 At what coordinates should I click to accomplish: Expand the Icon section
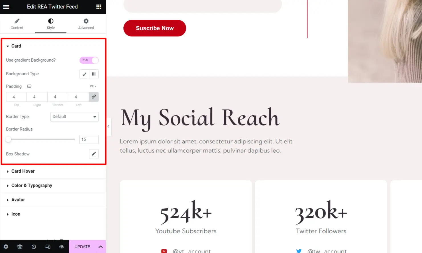pos(53,214)
